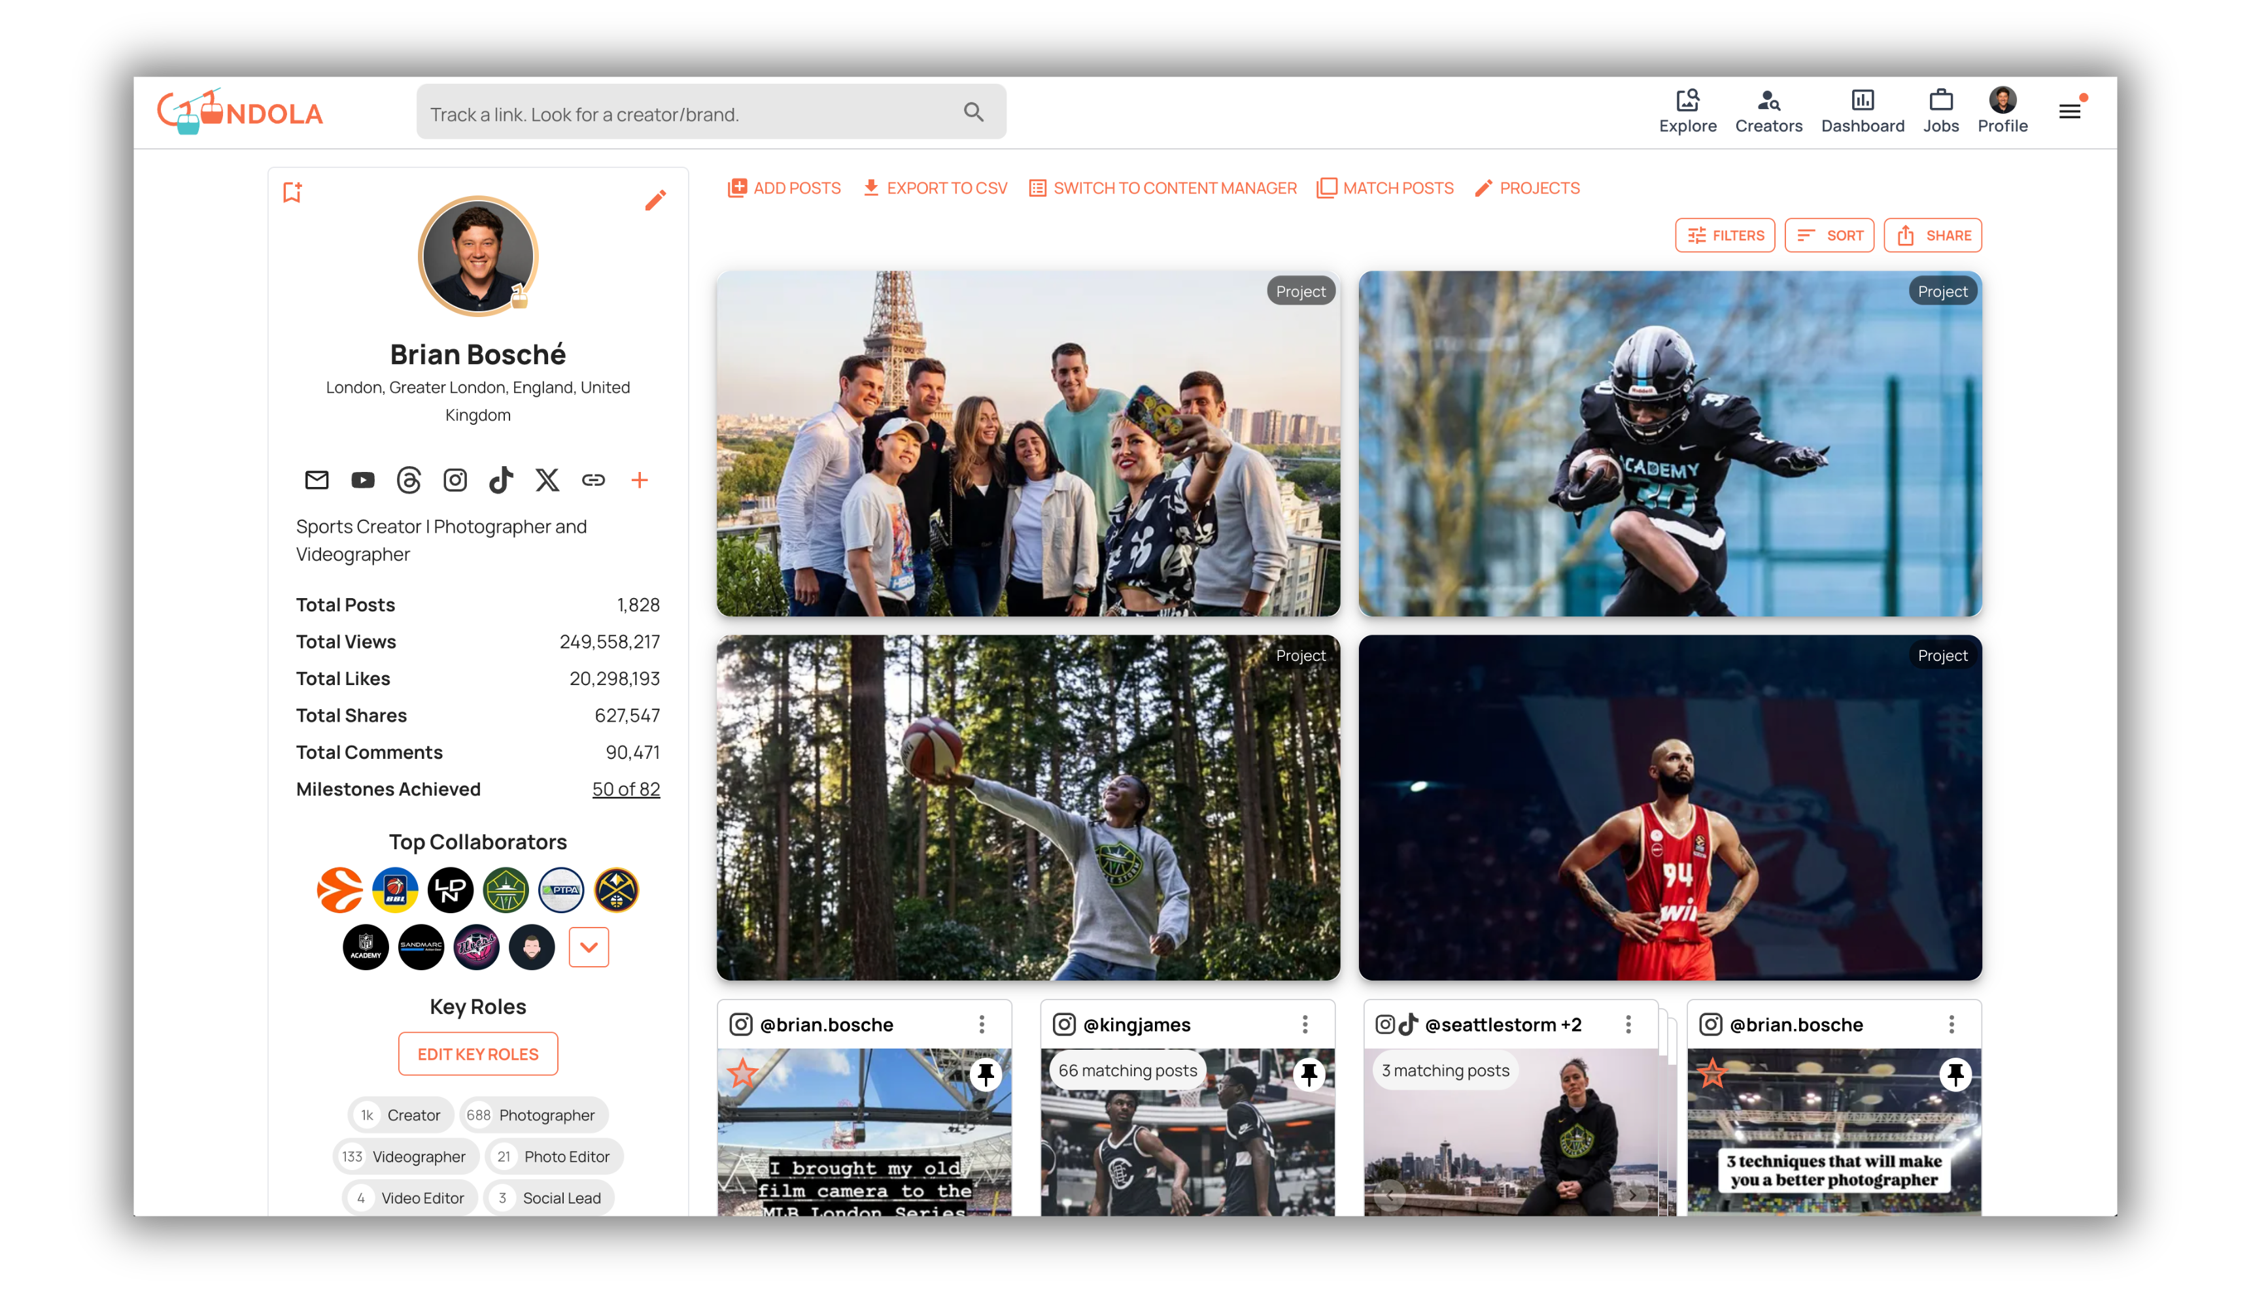Click Brian Bosché's profile photo
This screenshot has width=2251, height=1293.
(478, 256)
